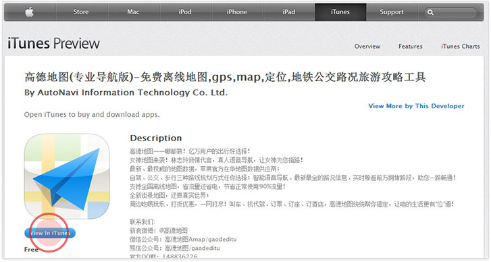
Task: Click the line 新浪微博: @高德地图
Action: [159, 231]
